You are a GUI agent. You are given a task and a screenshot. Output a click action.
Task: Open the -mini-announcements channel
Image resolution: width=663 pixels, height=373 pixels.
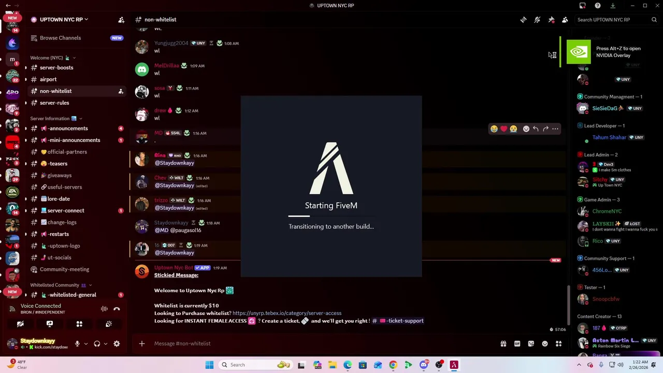pos(74,140)
